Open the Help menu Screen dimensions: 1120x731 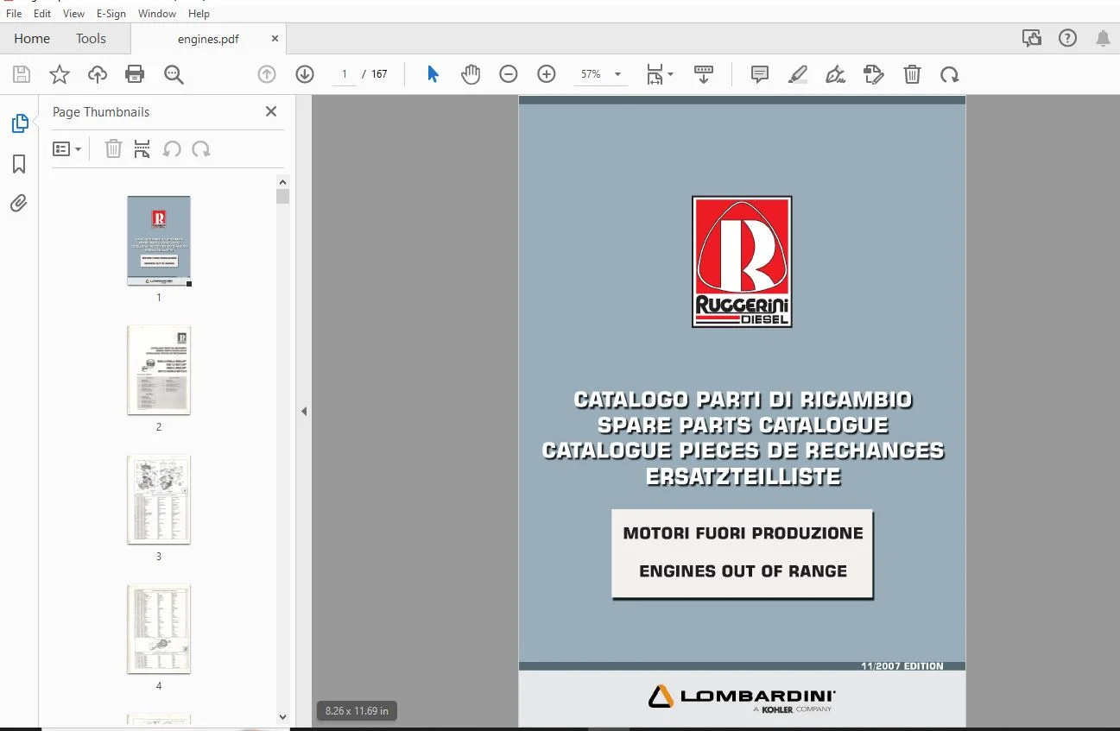pos(199,14)
